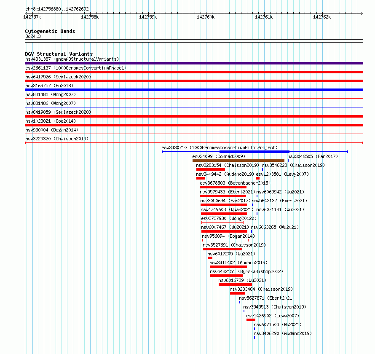The image size is (375, 354).
Task: Click the 142758k ruler tick label
Action: (x=90, y=17)
